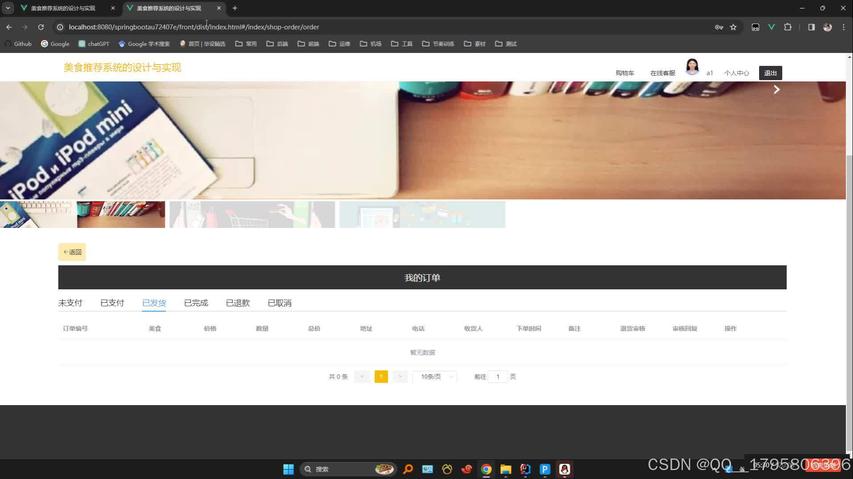Switch to the 已支付 orders tab
The width and height of the screenshot is (853, 479).
[x=112, y=303]
